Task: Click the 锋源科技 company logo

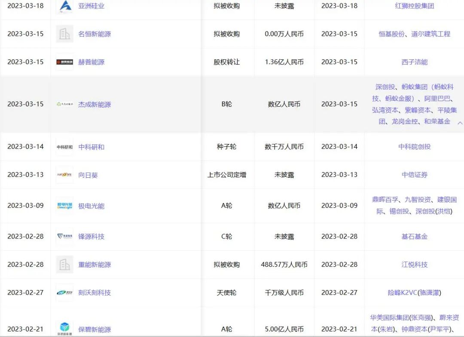Action: coord(64,236)
